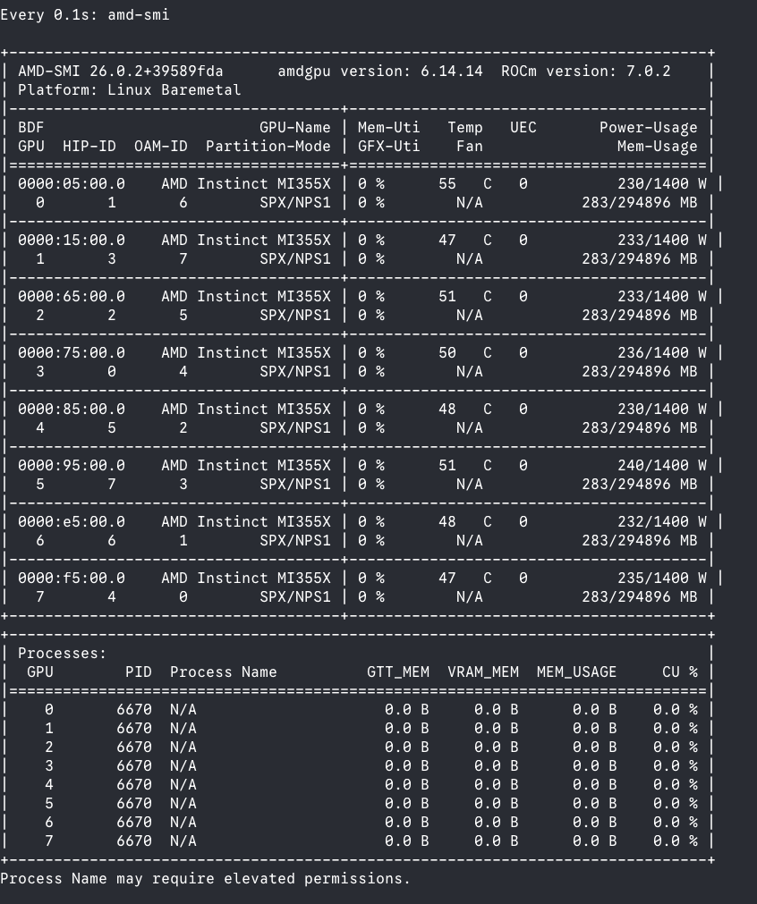
Task: Click the 55 C temperature value
Action: point(465,184)
